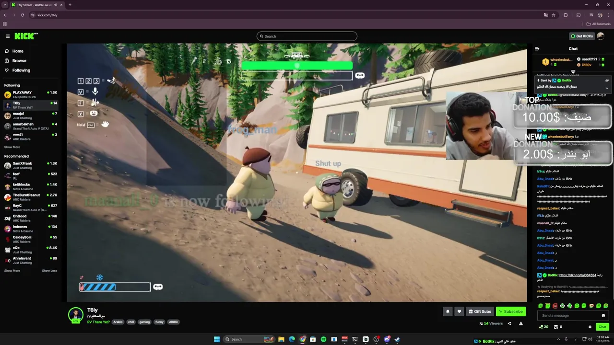Select the gaming tag
Image resolution: width=614 pixels, height=345 pixels.
tap(144, 322)
